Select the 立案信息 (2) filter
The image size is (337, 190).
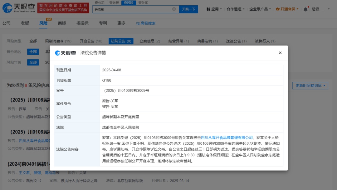coord(150,41)
